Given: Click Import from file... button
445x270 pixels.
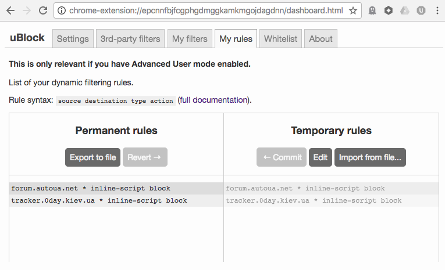Looking at the screenshot, I should point(370,157).
